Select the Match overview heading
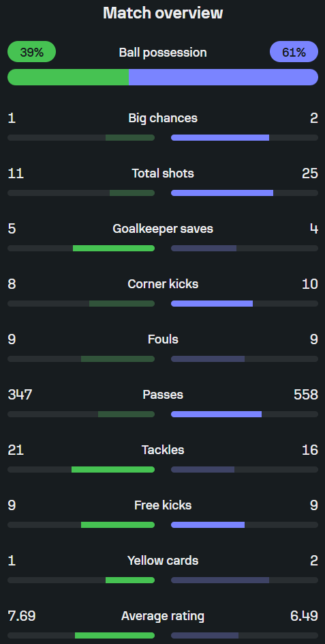This screenshot has width=325, height=644. 163,13
